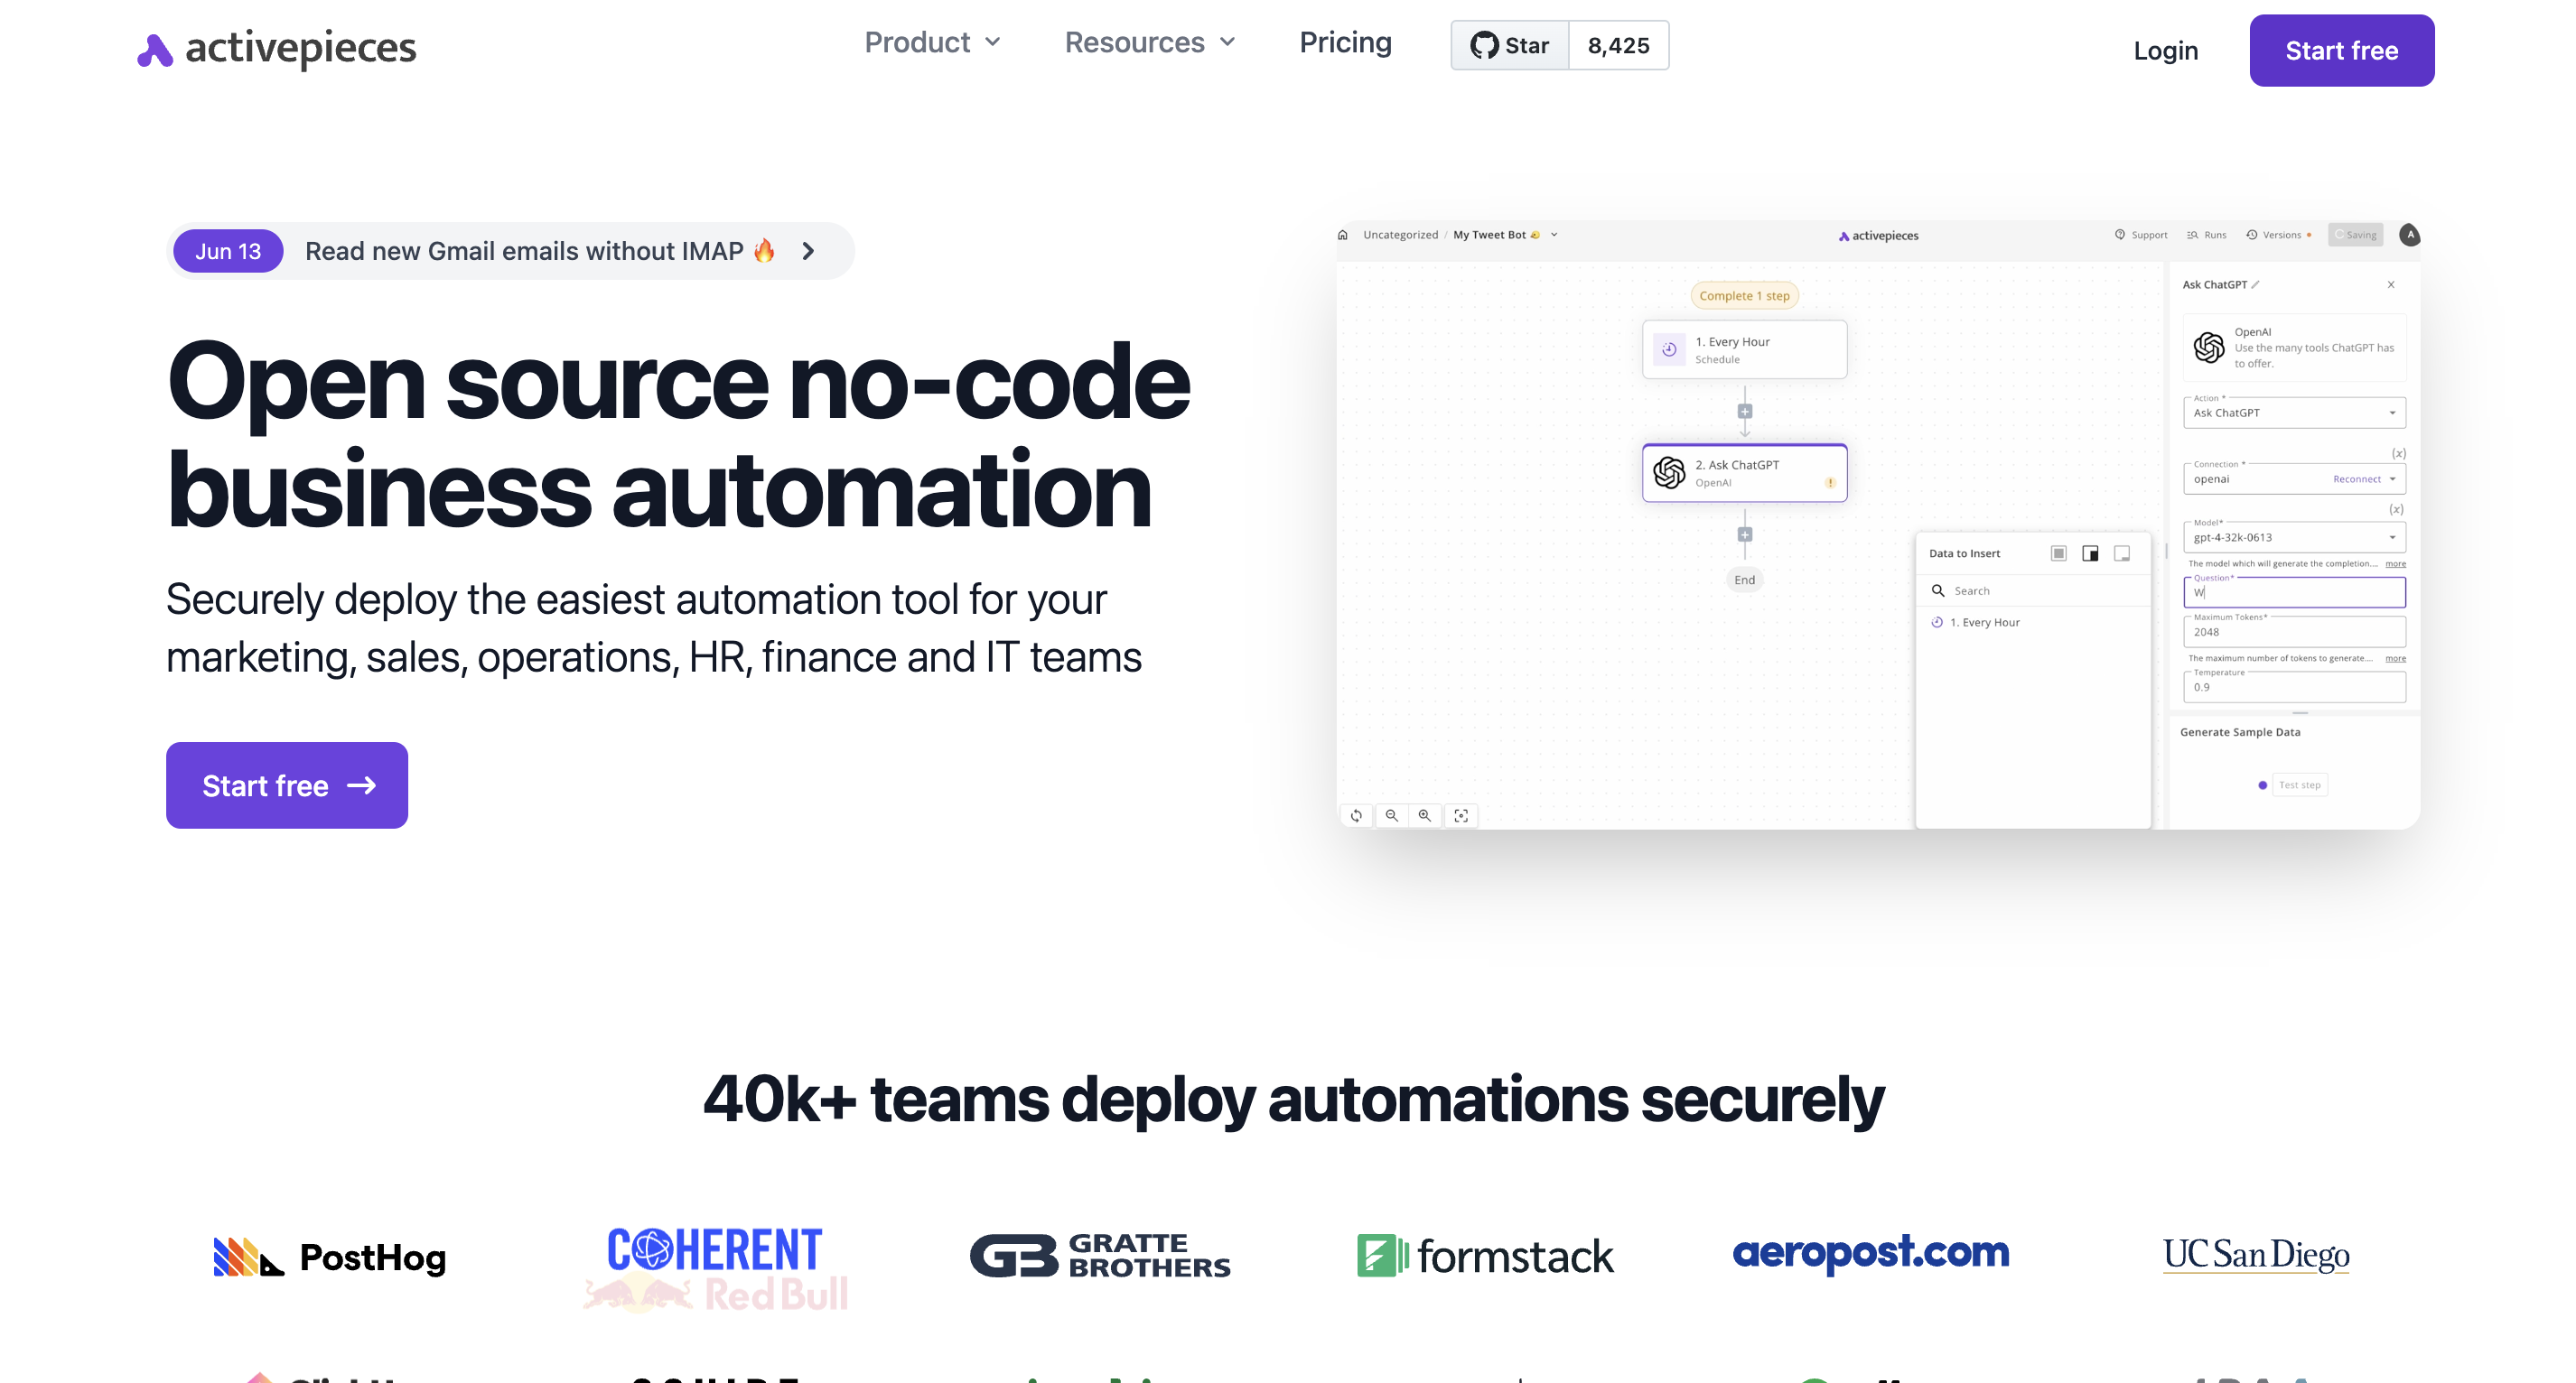This screenshot has width=2576, height=1383.
Task: Click the Login menu item
Action: pos(2167,48)
